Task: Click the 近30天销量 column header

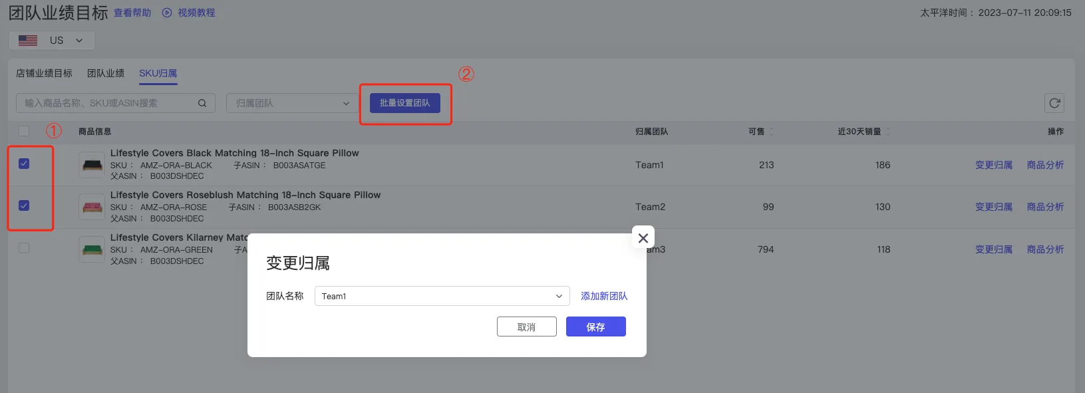Action: tap(859, 132)
